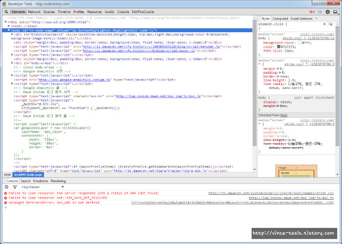Select the Event Listeners sidebar tab
Viewport: 342px width, 244px height.
click(301, 19)
